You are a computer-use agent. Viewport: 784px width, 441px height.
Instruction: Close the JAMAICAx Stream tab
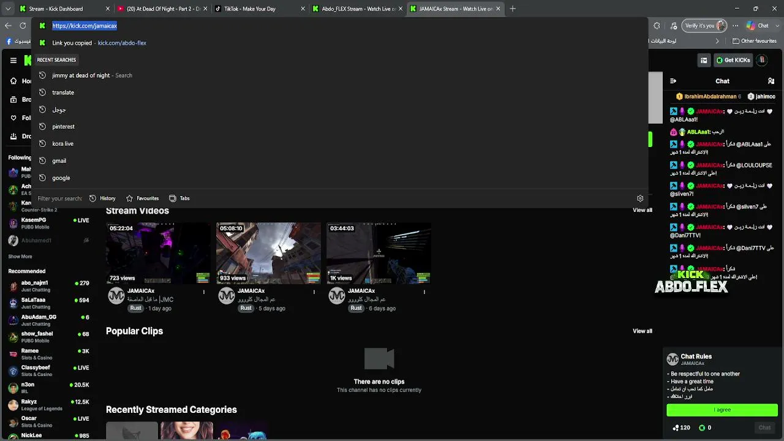(498, 9)
